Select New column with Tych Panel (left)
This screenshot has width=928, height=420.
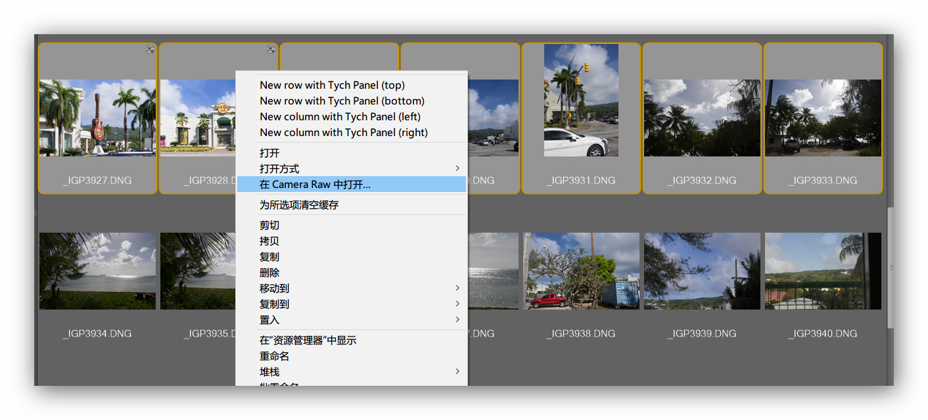340,116
